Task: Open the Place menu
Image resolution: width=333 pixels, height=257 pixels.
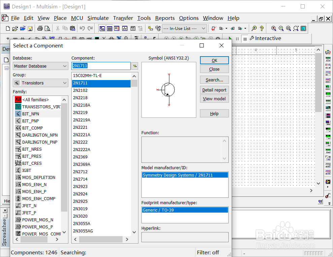Action: 60,18
